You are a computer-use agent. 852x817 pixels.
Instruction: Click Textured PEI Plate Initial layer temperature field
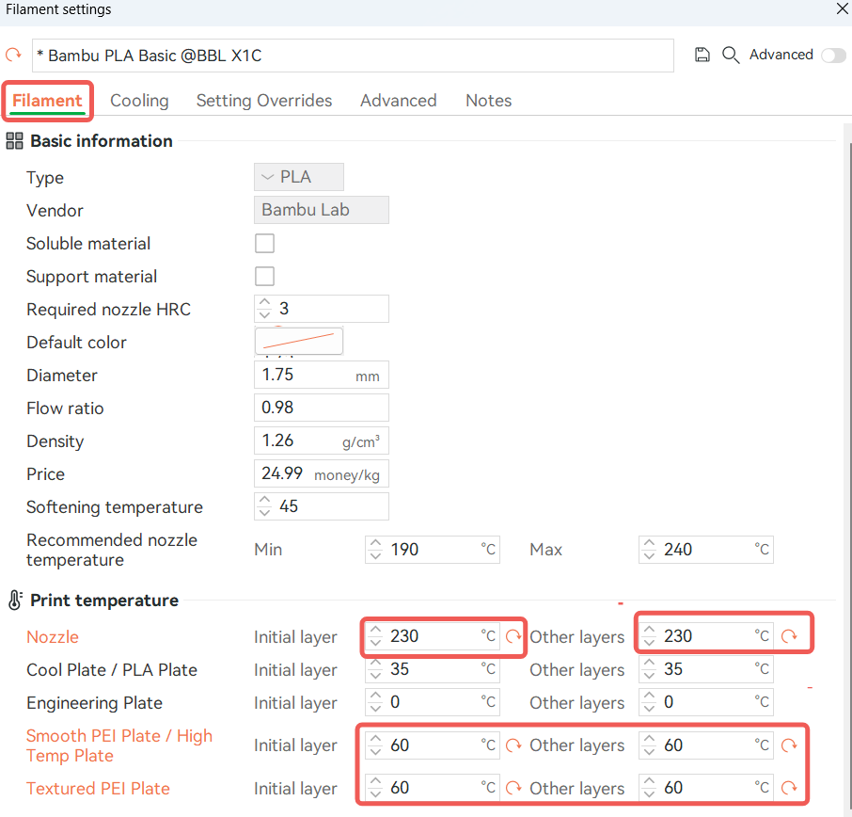433,788
